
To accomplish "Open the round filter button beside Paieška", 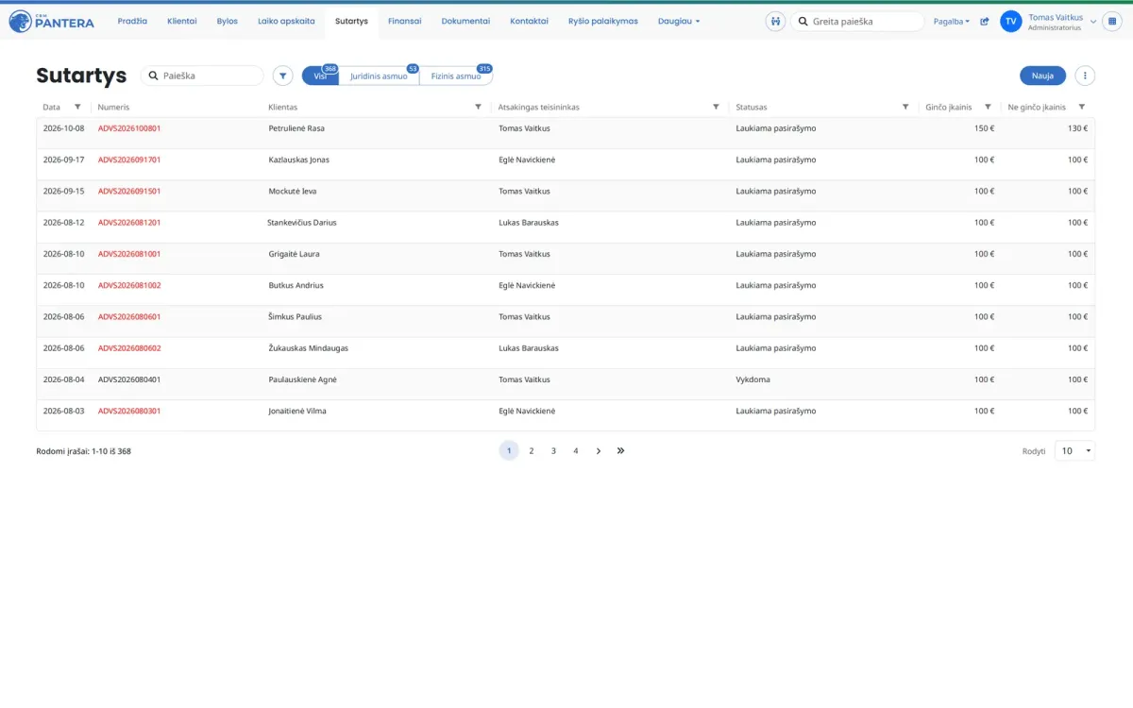I will (x=282, y=76).
